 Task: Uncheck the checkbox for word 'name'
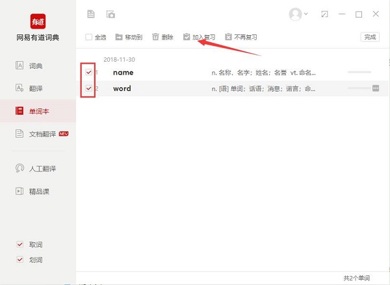[x=88, y=72]
